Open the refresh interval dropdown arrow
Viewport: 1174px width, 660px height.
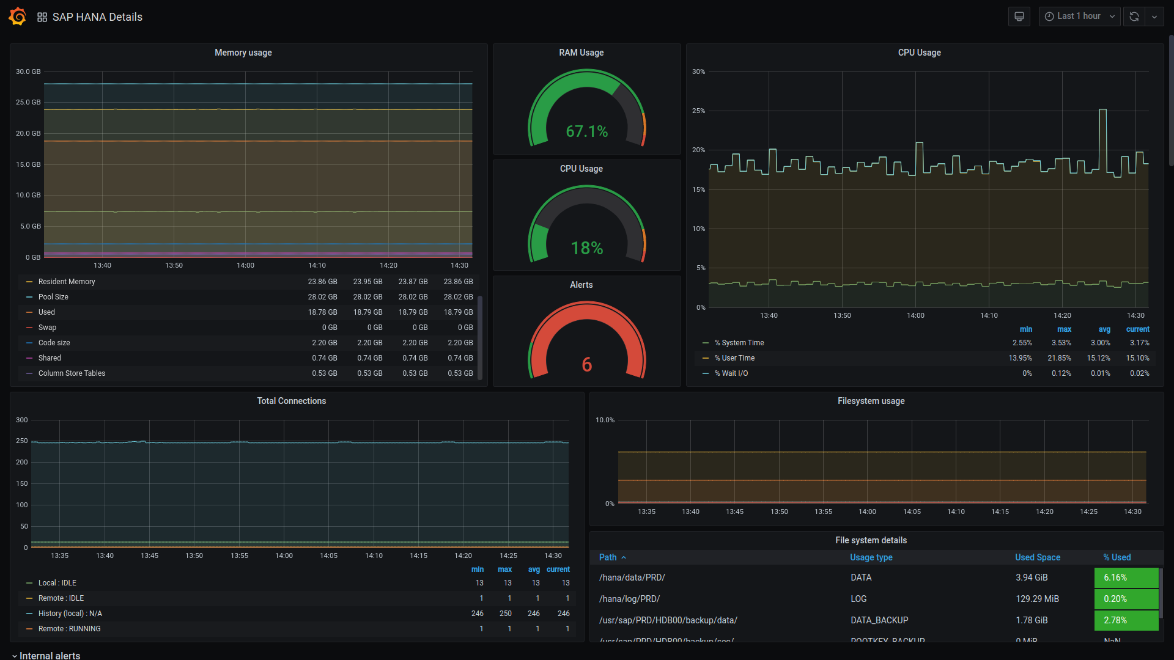click(1154, 16)
